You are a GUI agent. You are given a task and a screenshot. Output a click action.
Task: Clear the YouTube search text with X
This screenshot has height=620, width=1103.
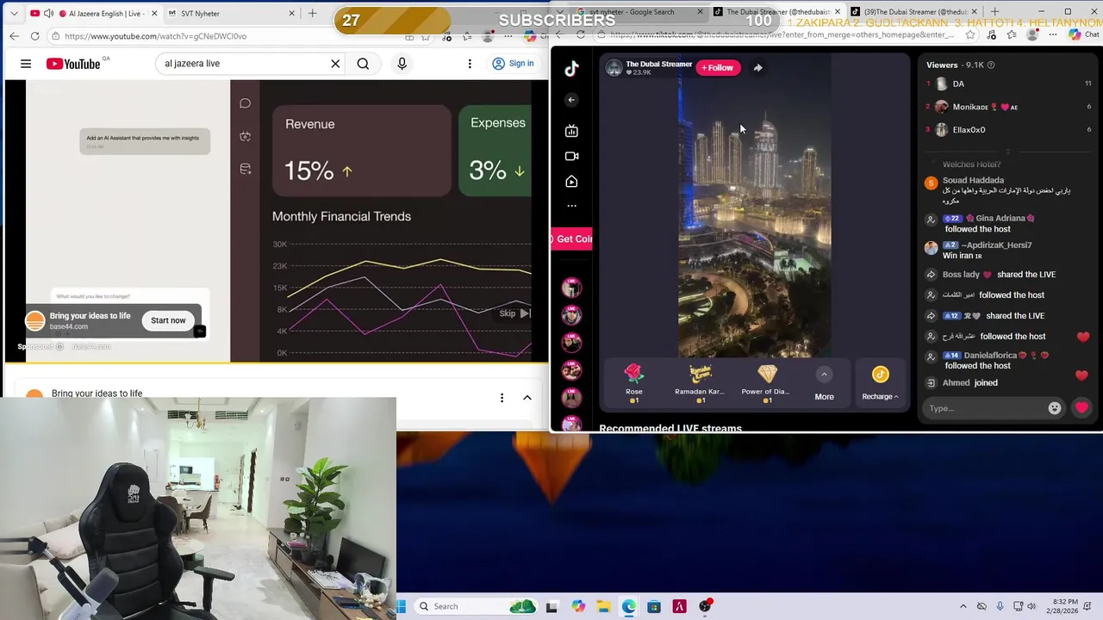[335, 64]
